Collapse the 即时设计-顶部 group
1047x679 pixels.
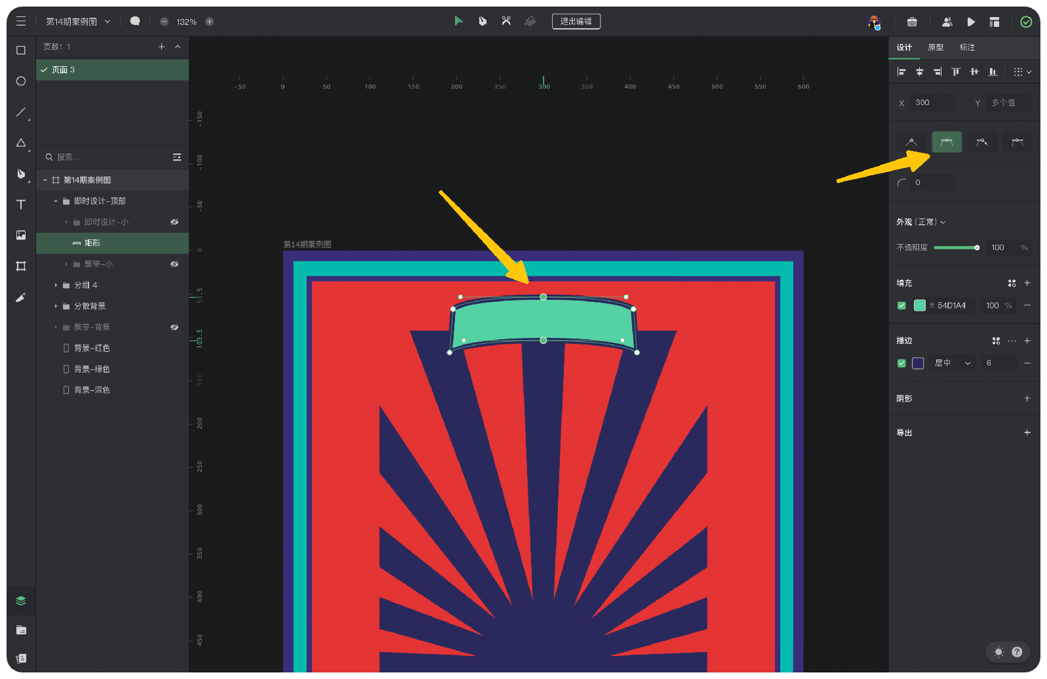(x=56, y=201)
